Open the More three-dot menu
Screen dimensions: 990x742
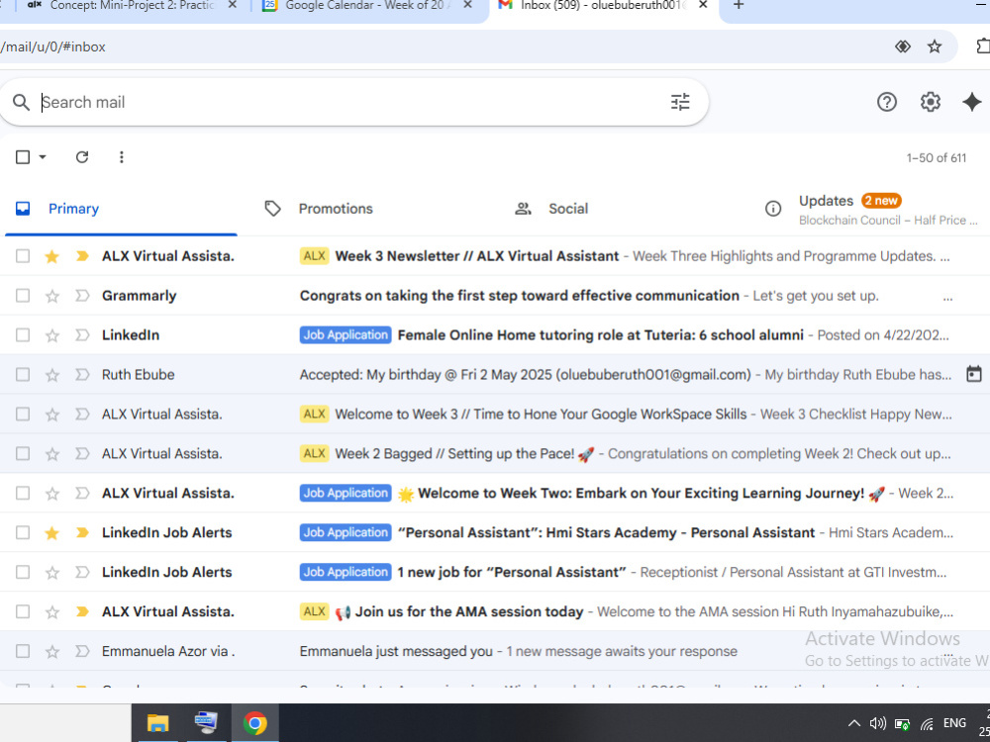point(121,157)
